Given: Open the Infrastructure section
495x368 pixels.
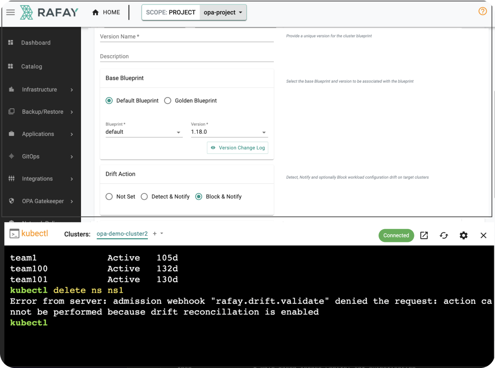Looking at the screenshot, I should [x=39, y=89].
